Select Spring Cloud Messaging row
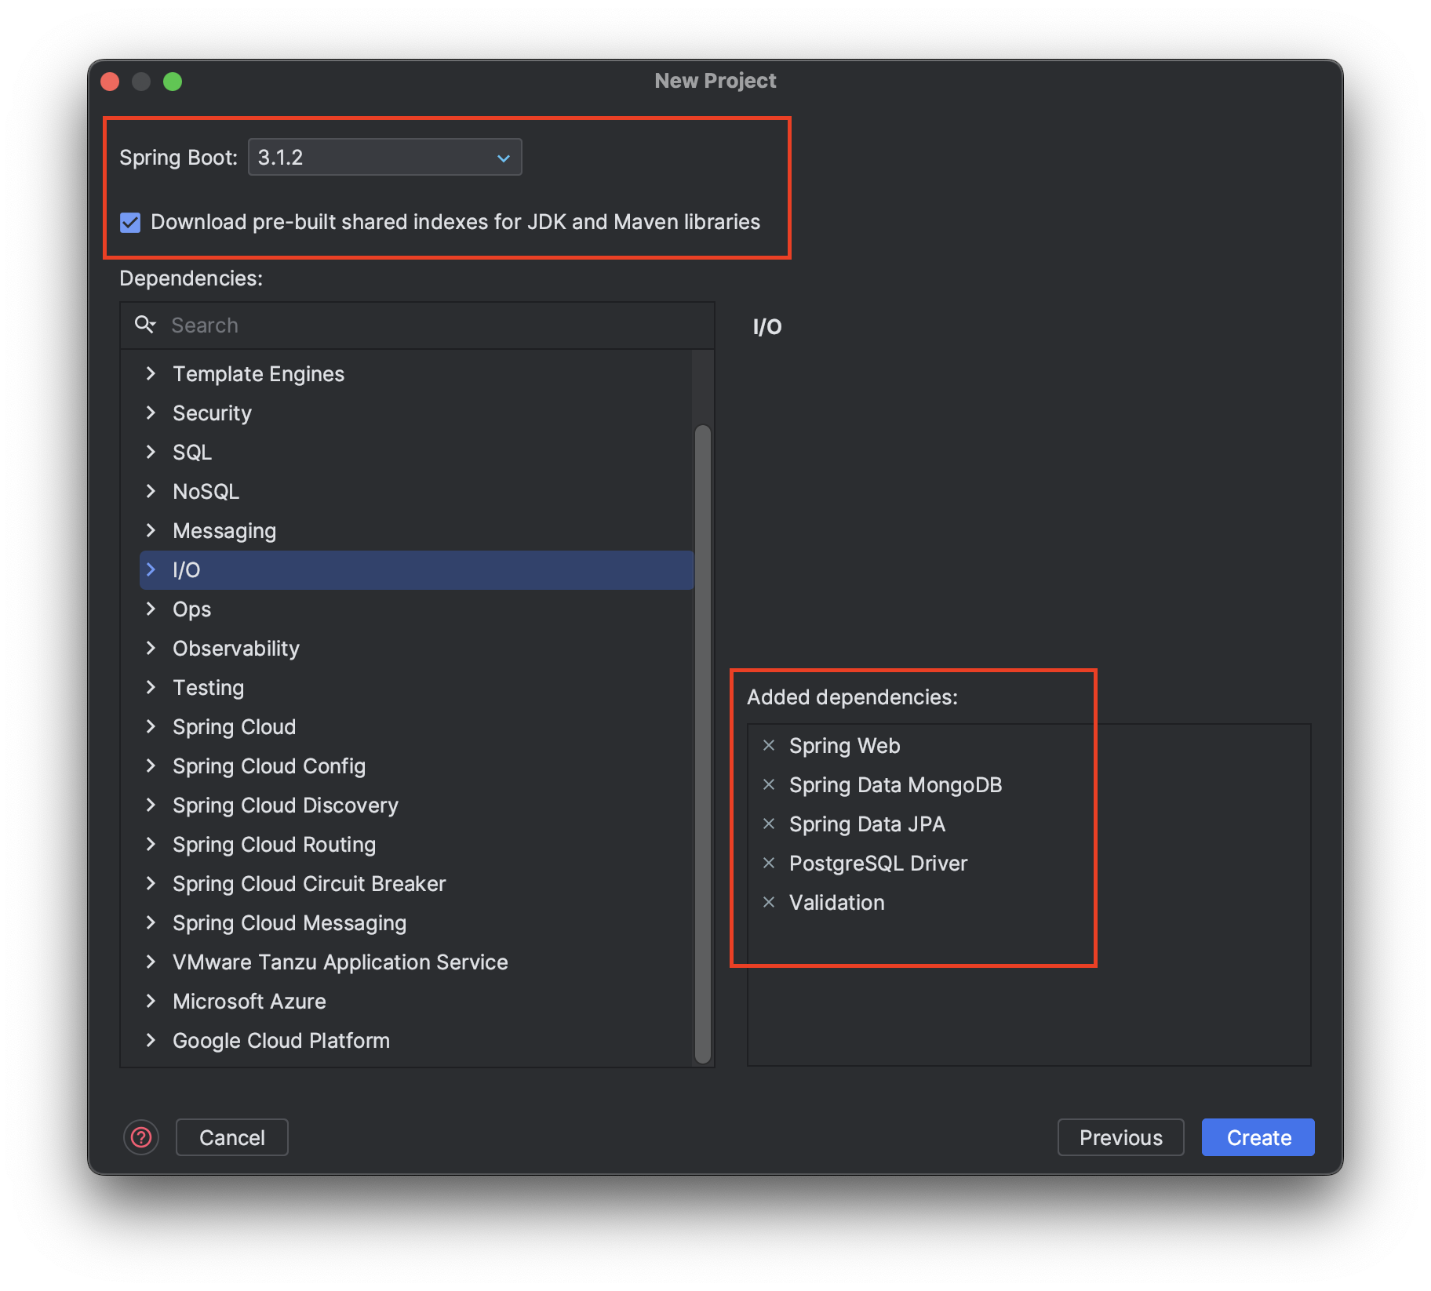1431x1291 pixels. point(417,922)
